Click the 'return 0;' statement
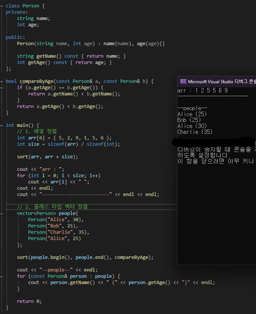The height and width of the screenshot is (314, 256). (x=30, y=301)
